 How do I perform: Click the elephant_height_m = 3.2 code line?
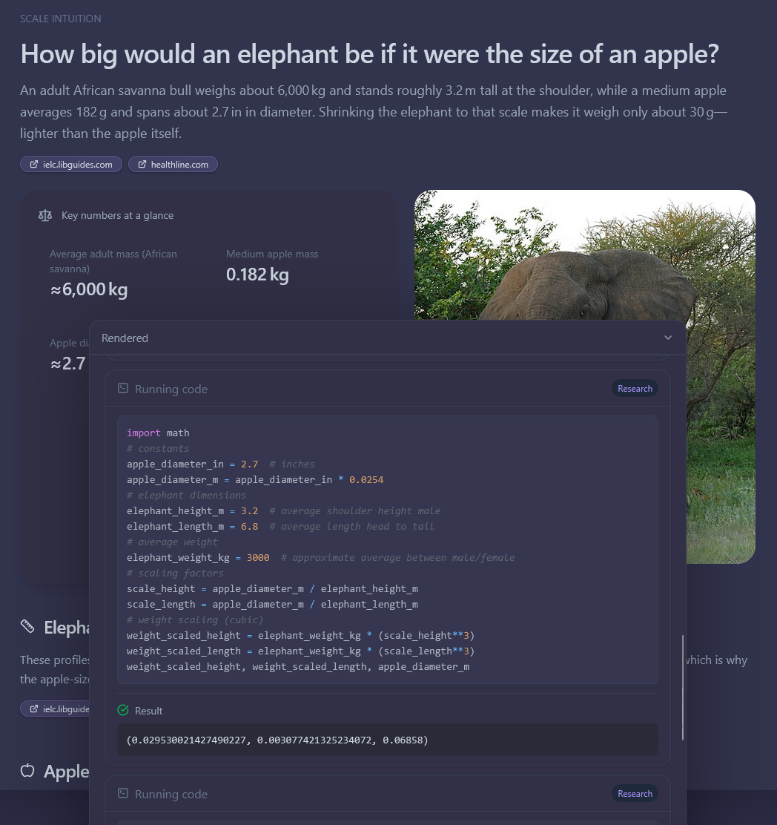coord(283,511)
